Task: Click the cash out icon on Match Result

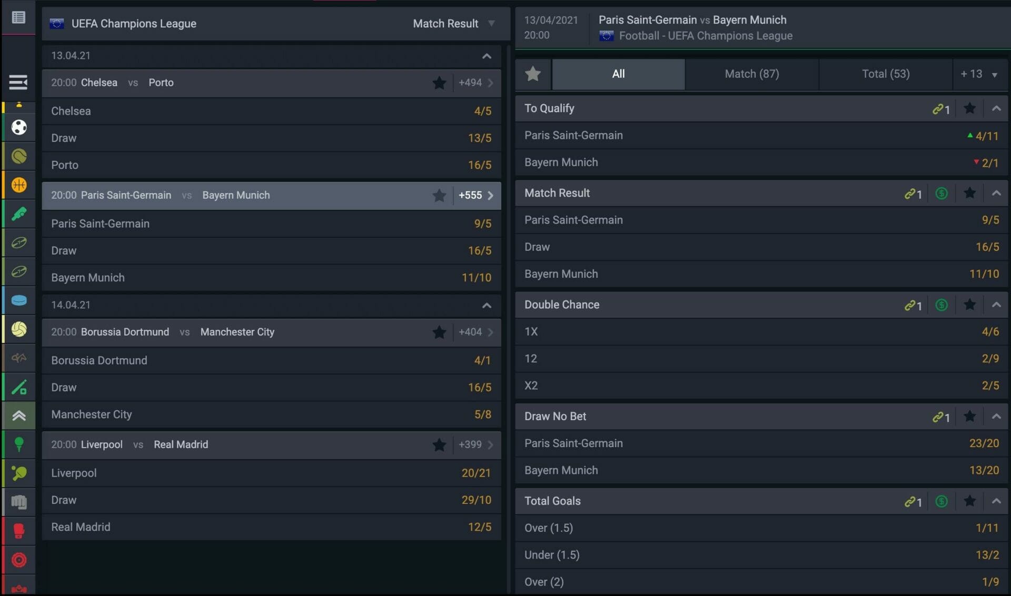Action: click(941, 193)
